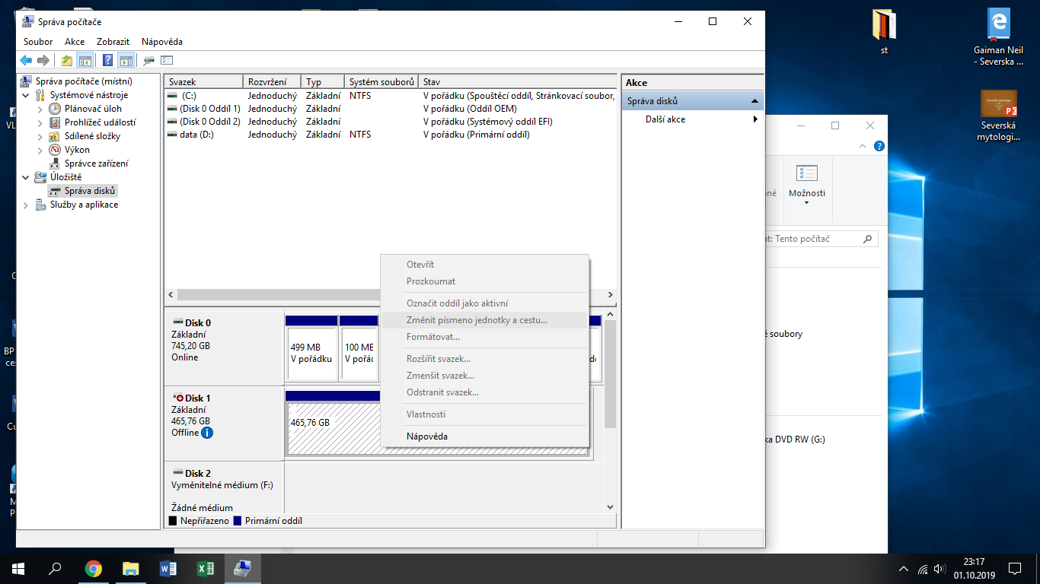
Task: Select Plánovač úloh in the tree
Action: [x=92, y=109]
